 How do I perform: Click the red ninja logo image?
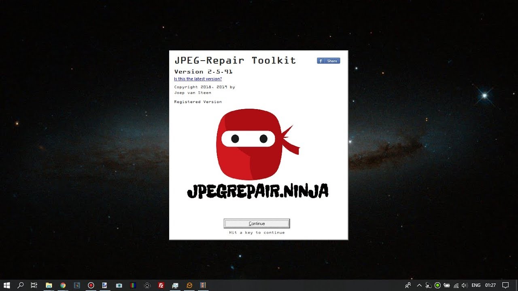pos(258,144)
